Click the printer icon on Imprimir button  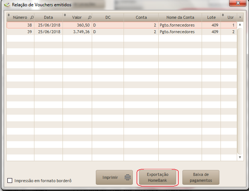click(127, 177)
